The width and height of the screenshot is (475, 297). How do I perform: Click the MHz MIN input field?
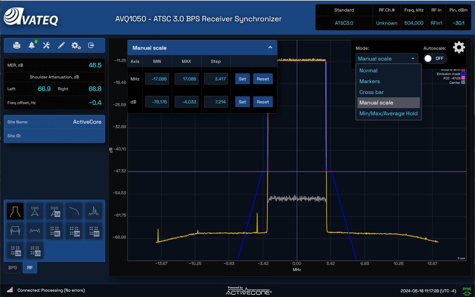pyautogui.click(x=157, y=79)
